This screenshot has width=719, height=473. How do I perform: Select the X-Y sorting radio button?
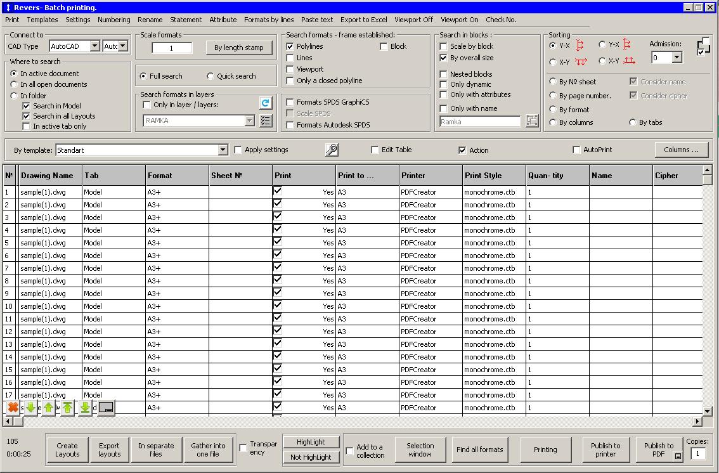(554, 61)
